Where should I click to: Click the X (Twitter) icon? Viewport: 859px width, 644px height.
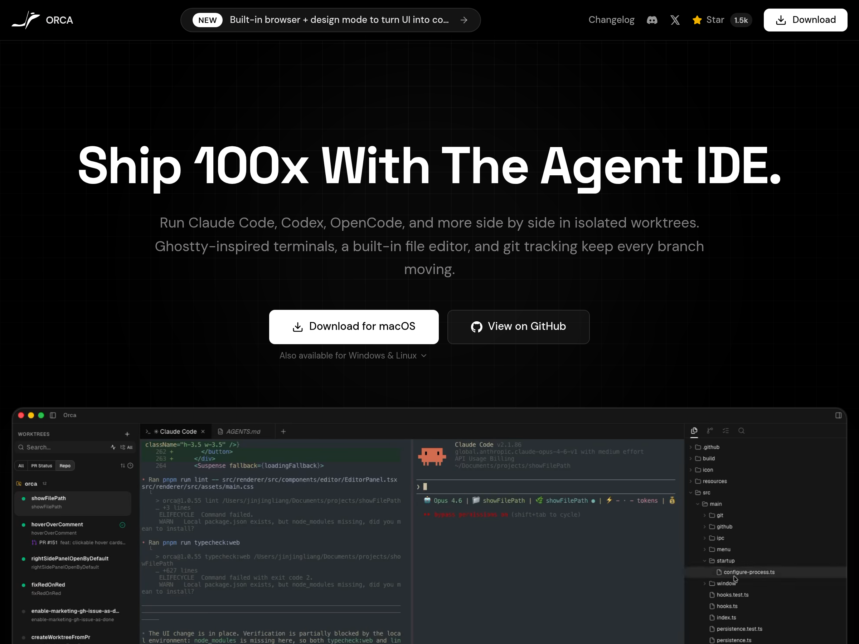point(675,20)
